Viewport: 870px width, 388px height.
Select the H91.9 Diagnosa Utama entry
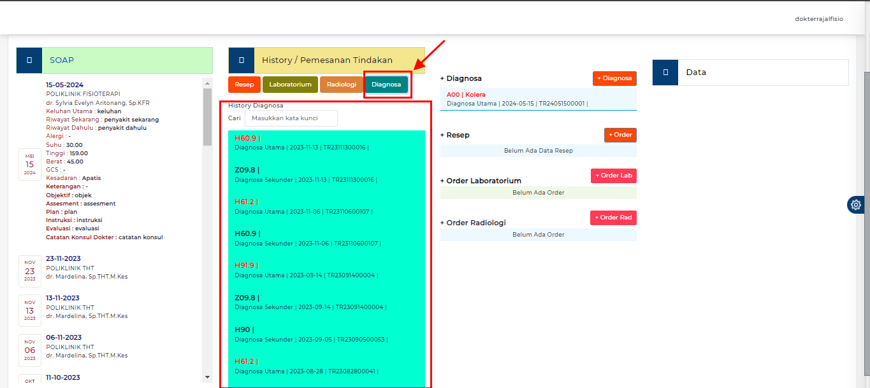click(305, 270)
